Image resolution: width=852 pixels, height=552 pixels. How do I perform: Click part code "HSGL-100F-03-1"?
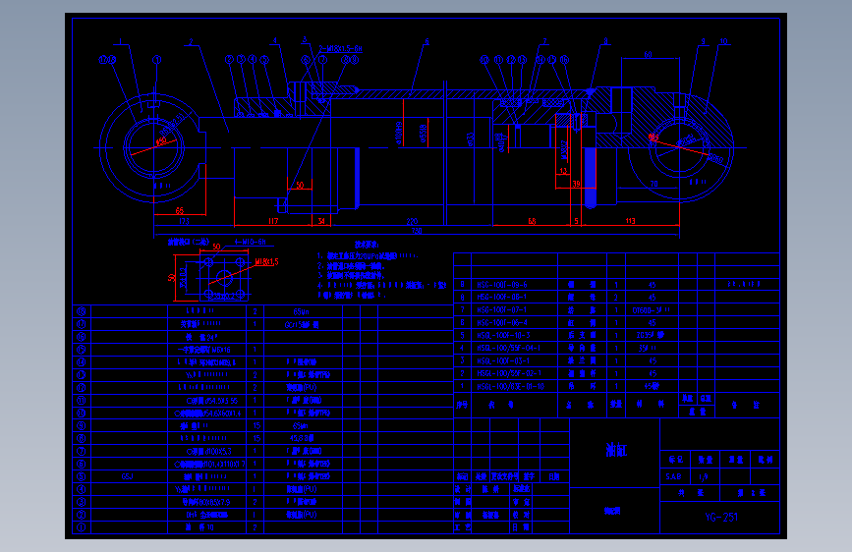click(x=504, y=360)
